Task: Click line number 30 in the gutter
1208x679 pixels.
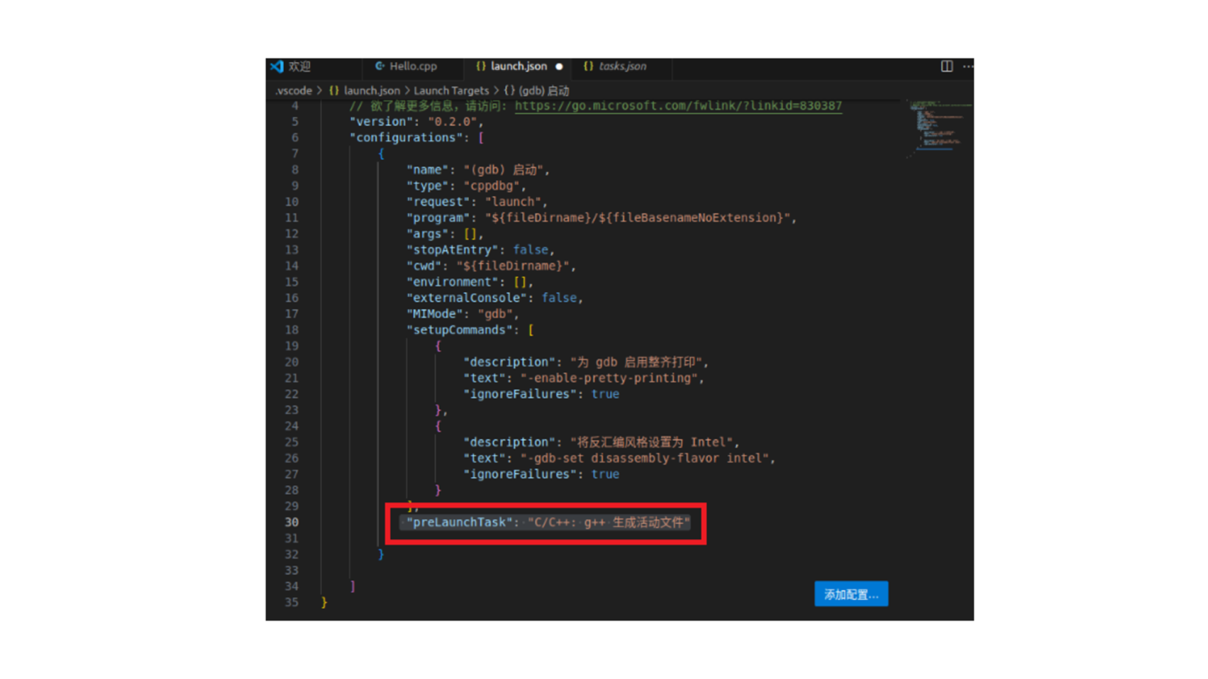Action: coord(291,522)
